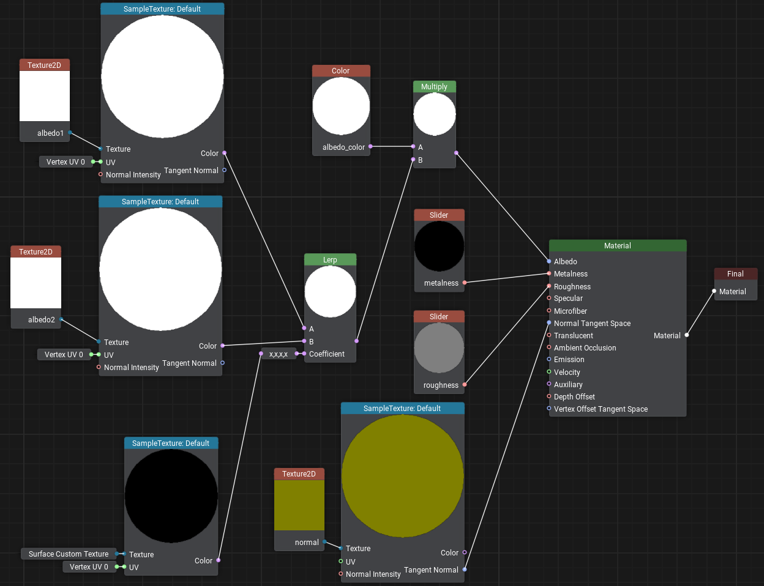Screen dimensions: 764x586
Task: Click the olive normal Texture2D thumbnail
Action: coord(299,505)
